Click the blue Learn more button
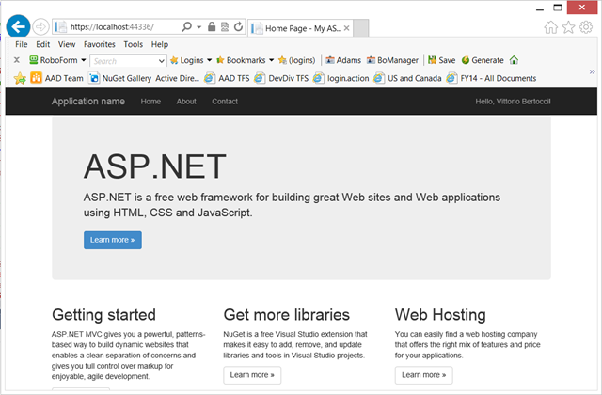602x395 pixels. 113,240
